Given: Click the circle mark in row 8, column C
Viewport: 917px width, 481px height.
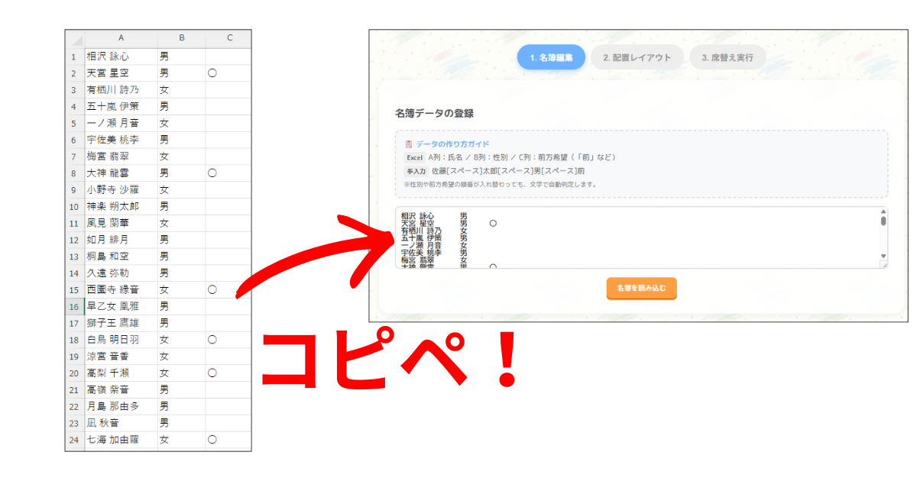Looking at the screenshot, I should tap(212, 173).
